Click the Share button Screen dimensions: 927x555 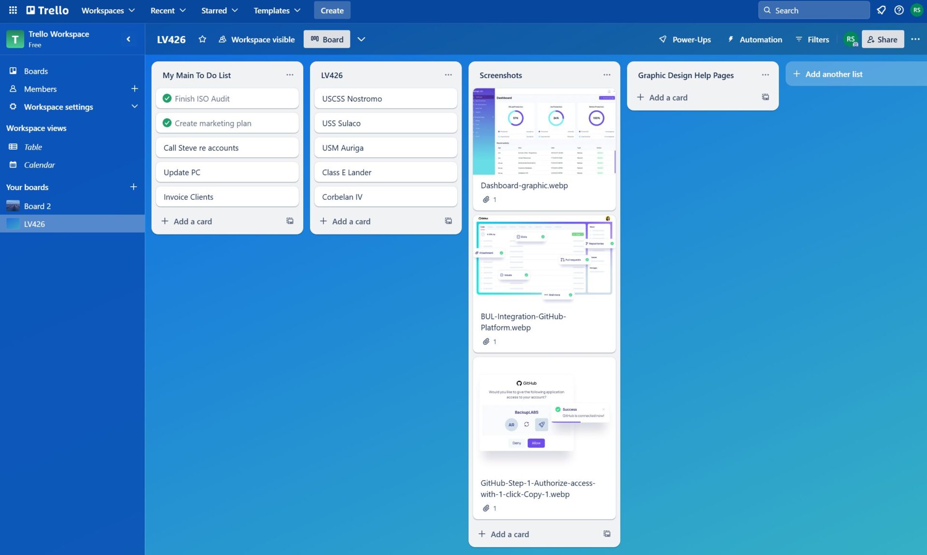[883, 39]
